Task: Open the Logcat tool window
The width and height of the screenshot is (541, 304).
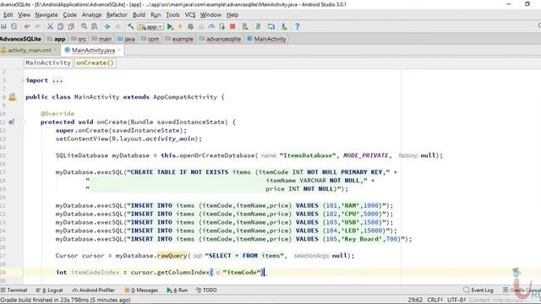Action: pos(50,290)
